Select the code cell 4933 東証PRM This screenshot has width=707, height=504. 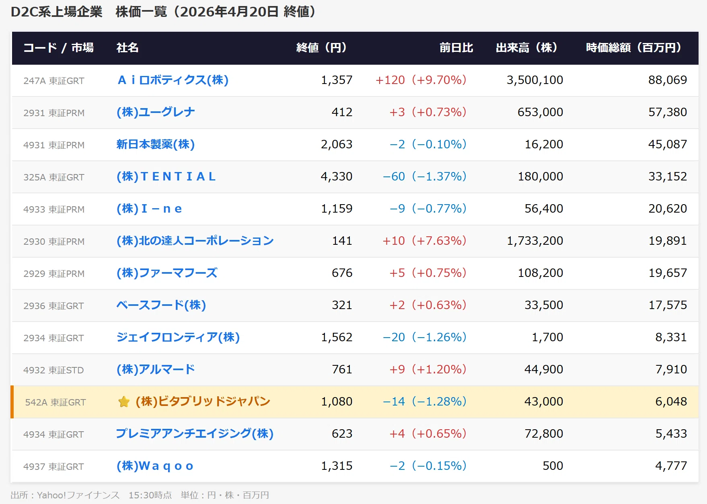(54, 209)
